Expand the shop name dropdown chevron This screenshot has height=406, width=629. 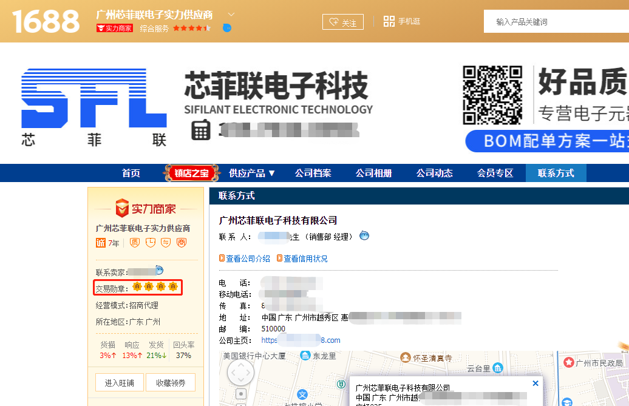(231, 15)
